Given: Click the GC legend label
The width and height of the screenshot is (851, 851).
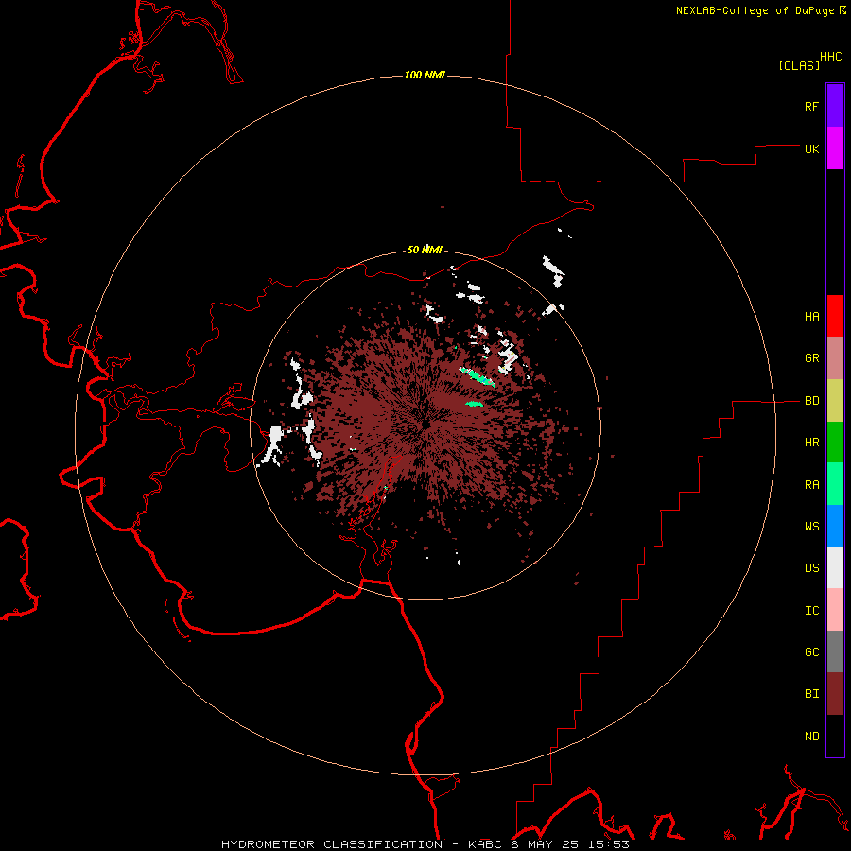Looking at the screenshot, I should point(811,651).
